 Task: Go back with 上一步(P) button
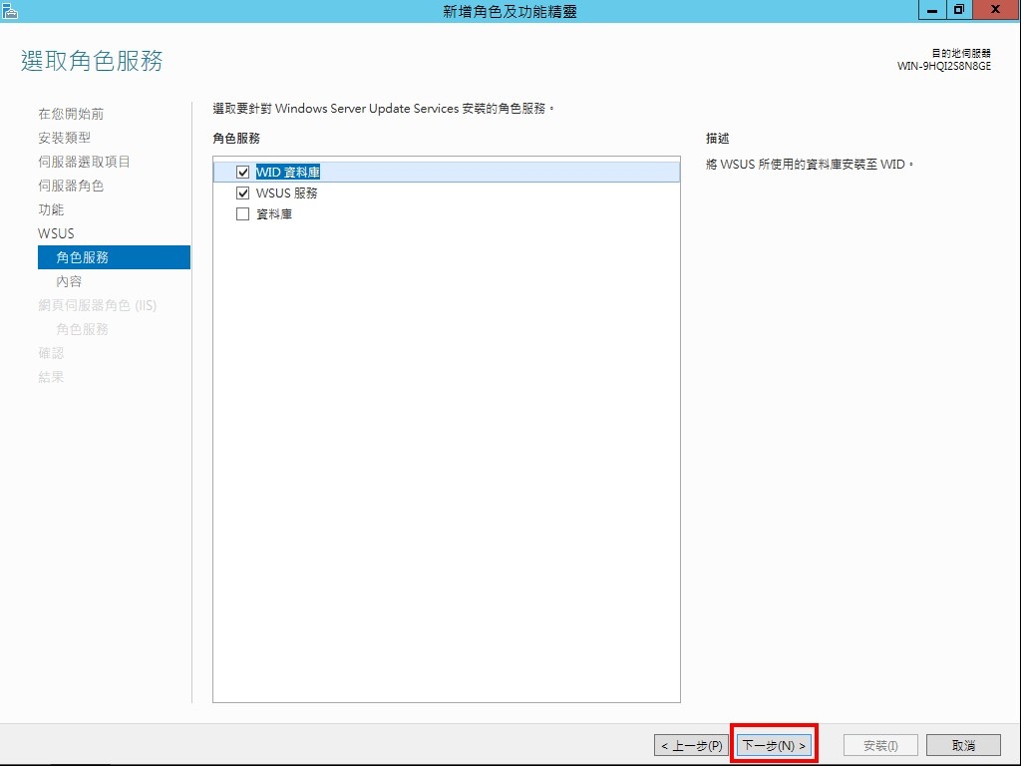coord(691,745)
